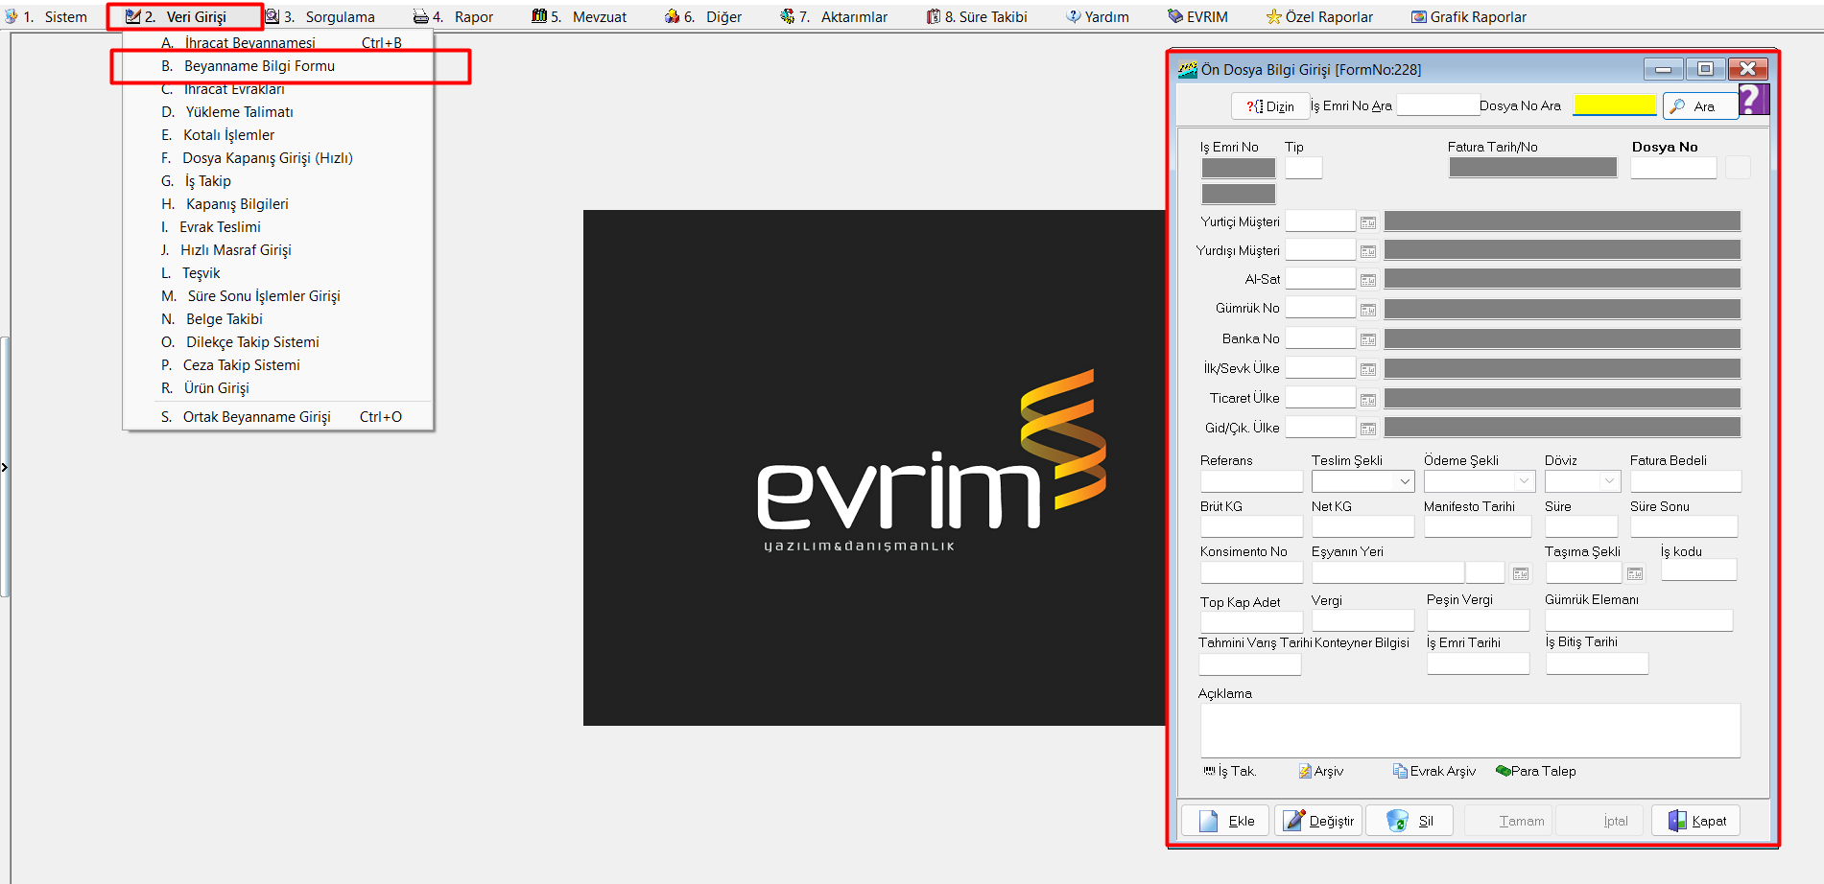
Task: Select Kapanış Bilgileri menu entry
Action: [278, 204]
